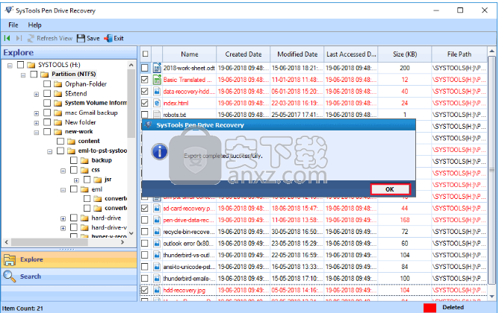Screen dimensions: 499x313
Task: Click the thunderbird-emails image file icon
Action: [x=157, y=279]
